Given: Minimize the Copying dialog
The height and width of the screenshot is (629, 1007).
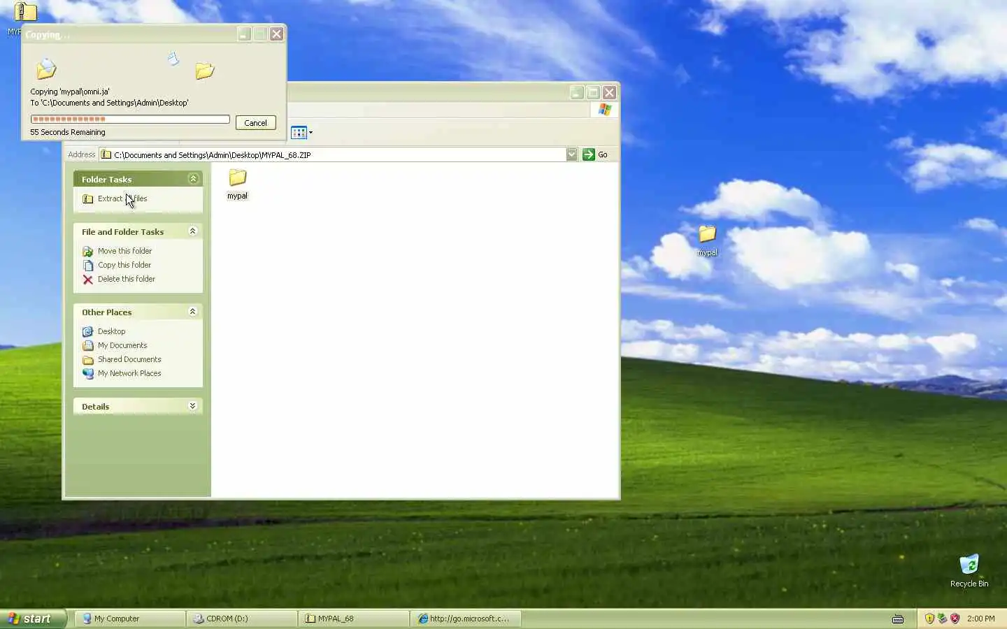Looking at the screenshot, I should tap(244, 34).
